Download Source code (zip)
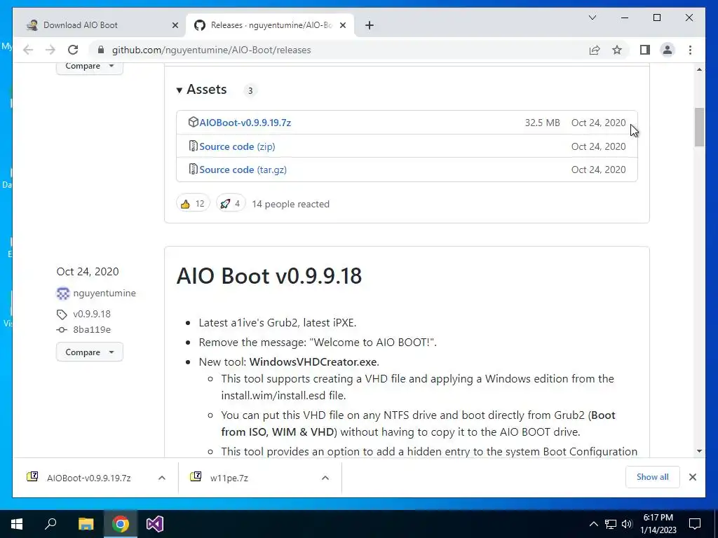 tap(237, 146)
